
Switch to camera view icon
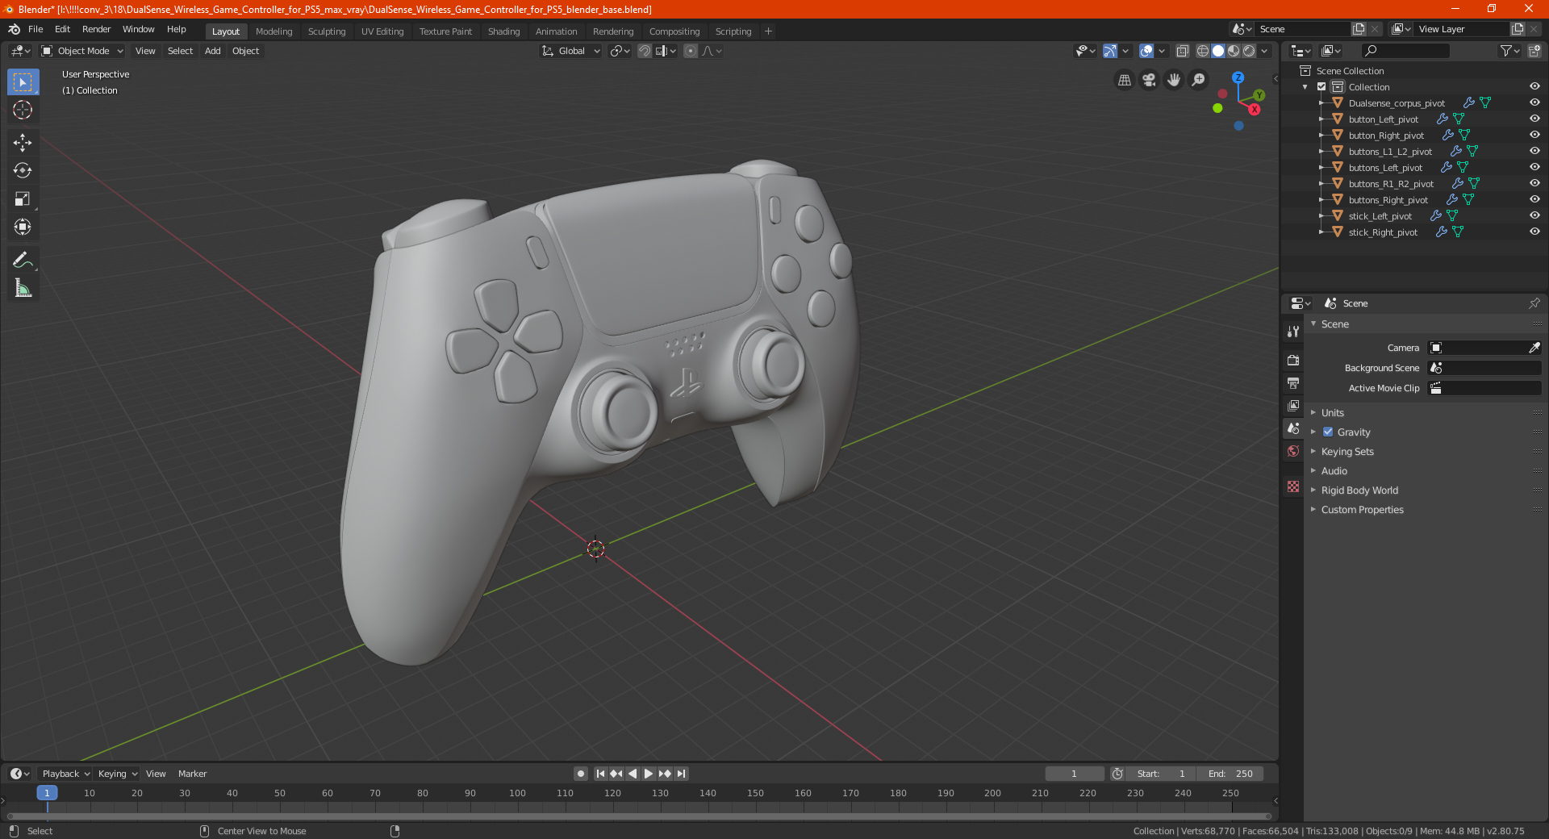(1149, 80)
